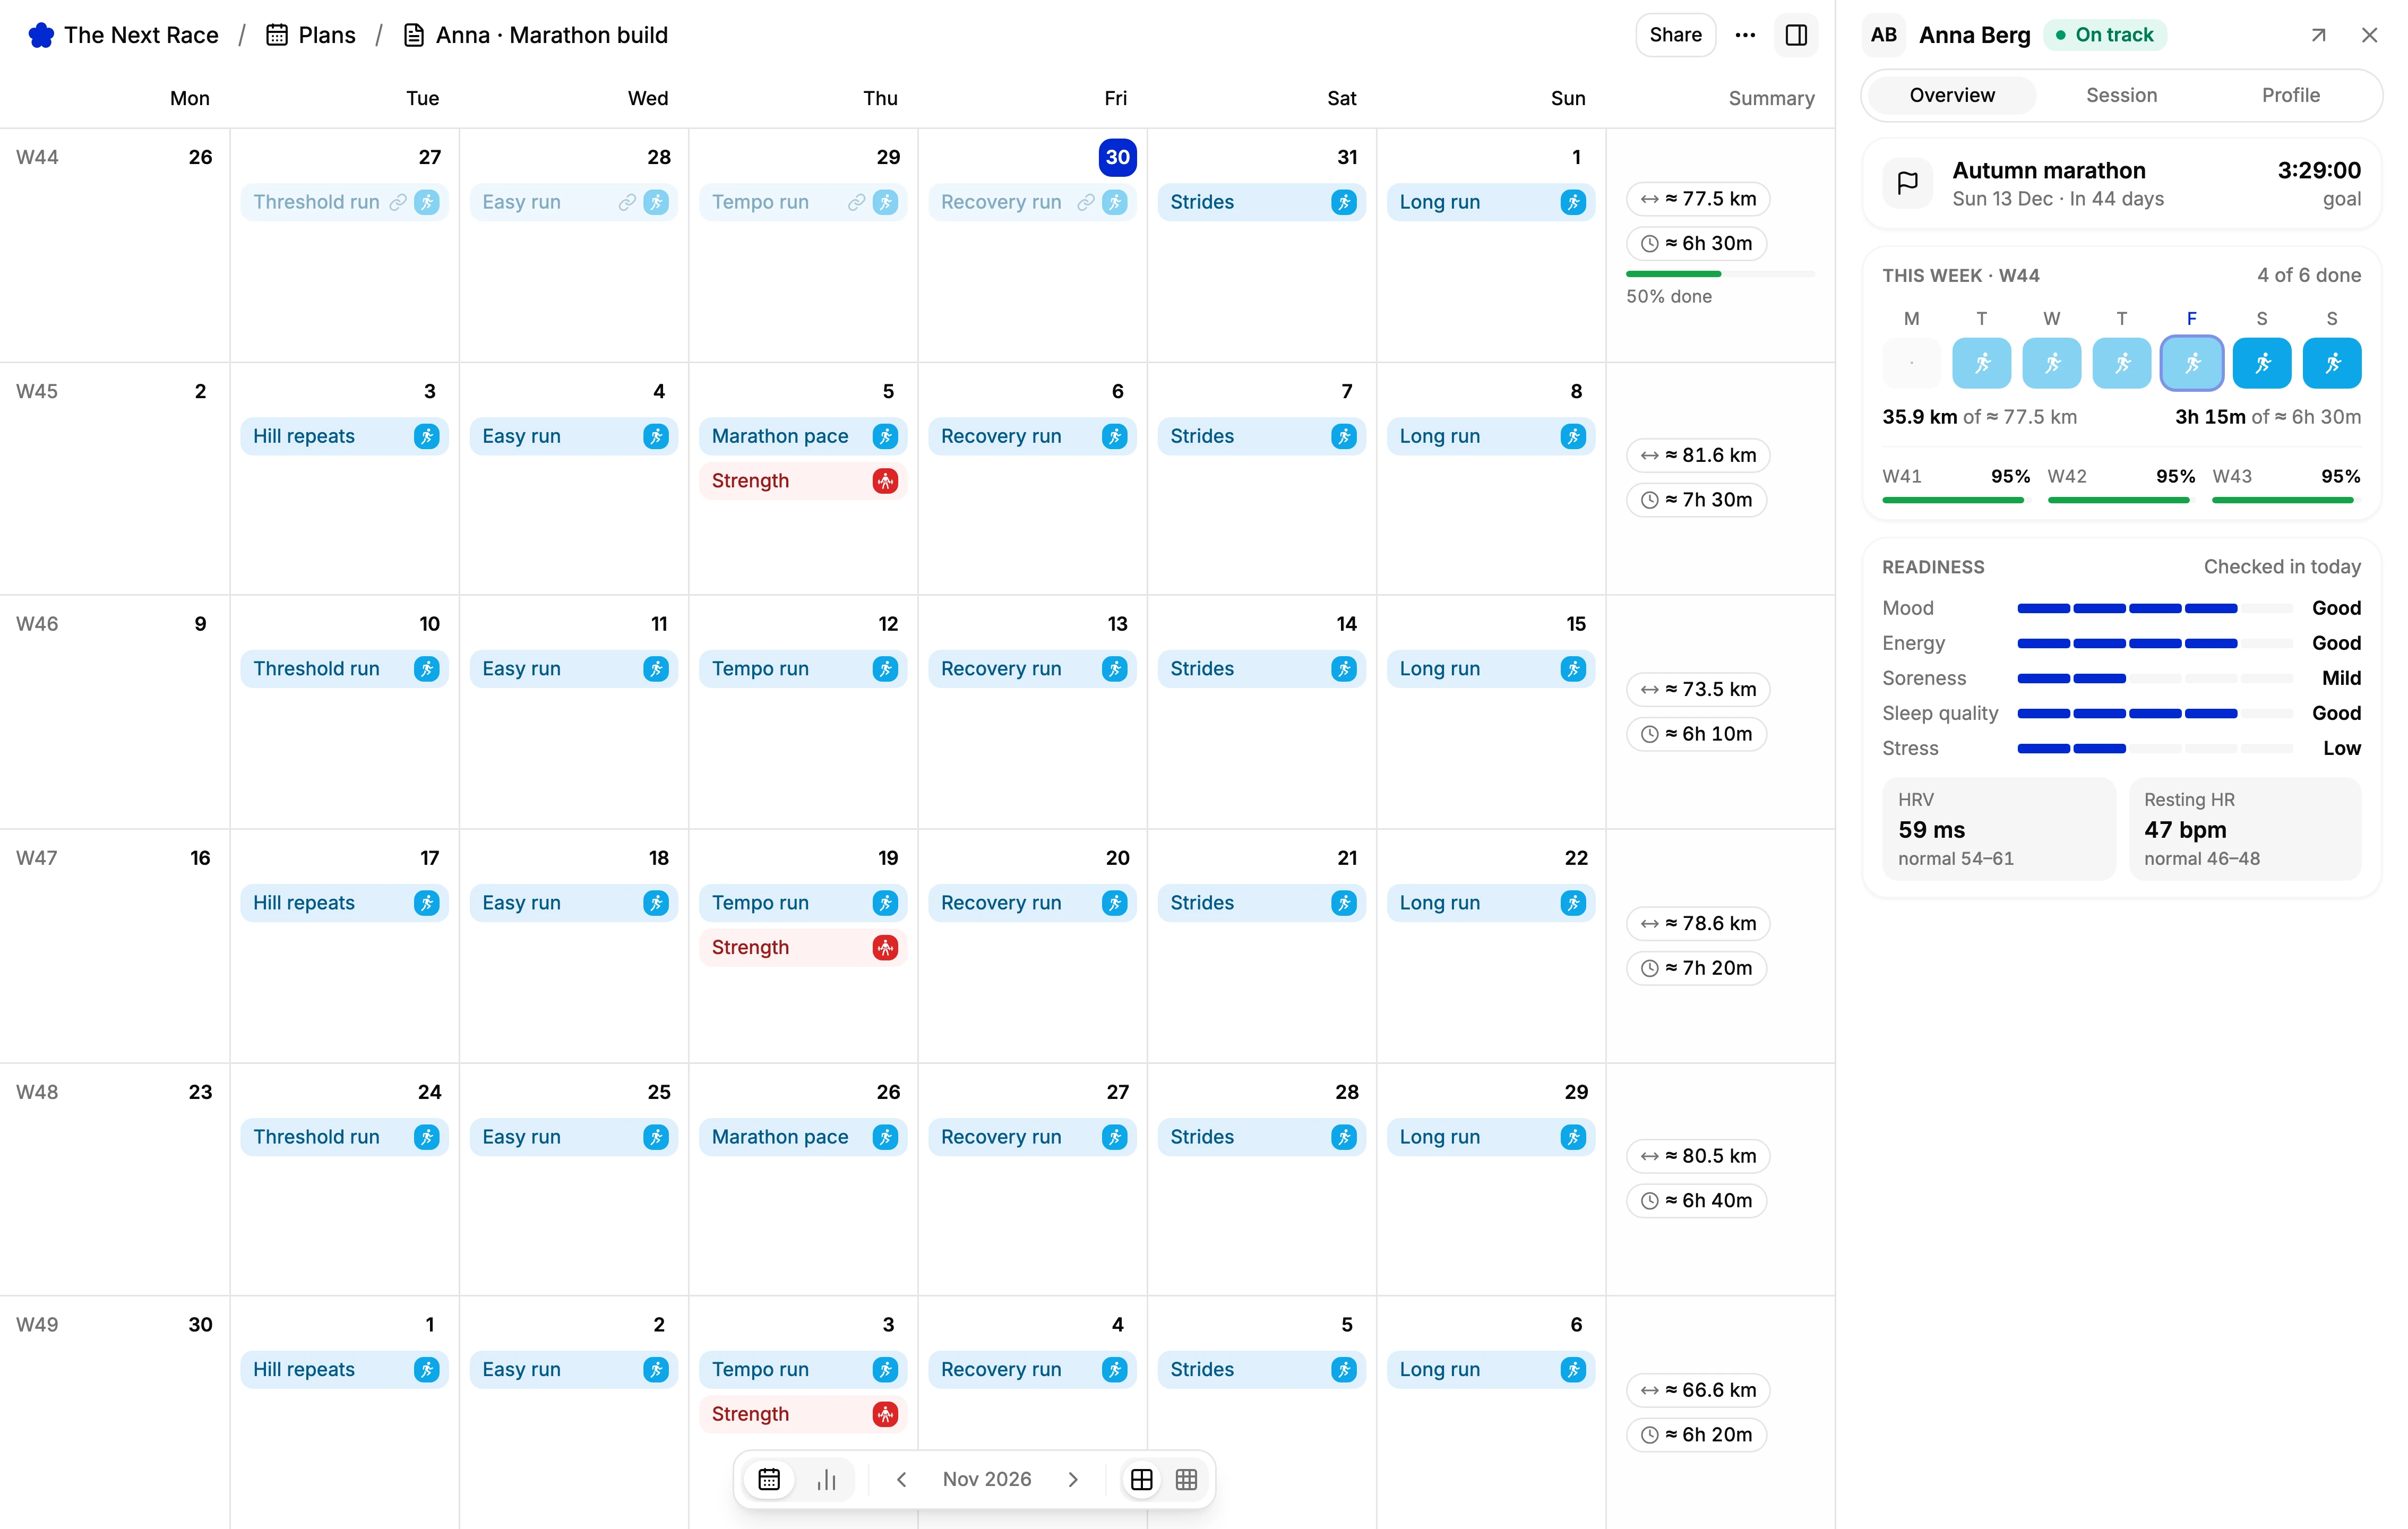The width and height of the screenshot is (2408, 1529).
Task: Toggle the side panel layout icon
Action: click(x=1796, y=35)
